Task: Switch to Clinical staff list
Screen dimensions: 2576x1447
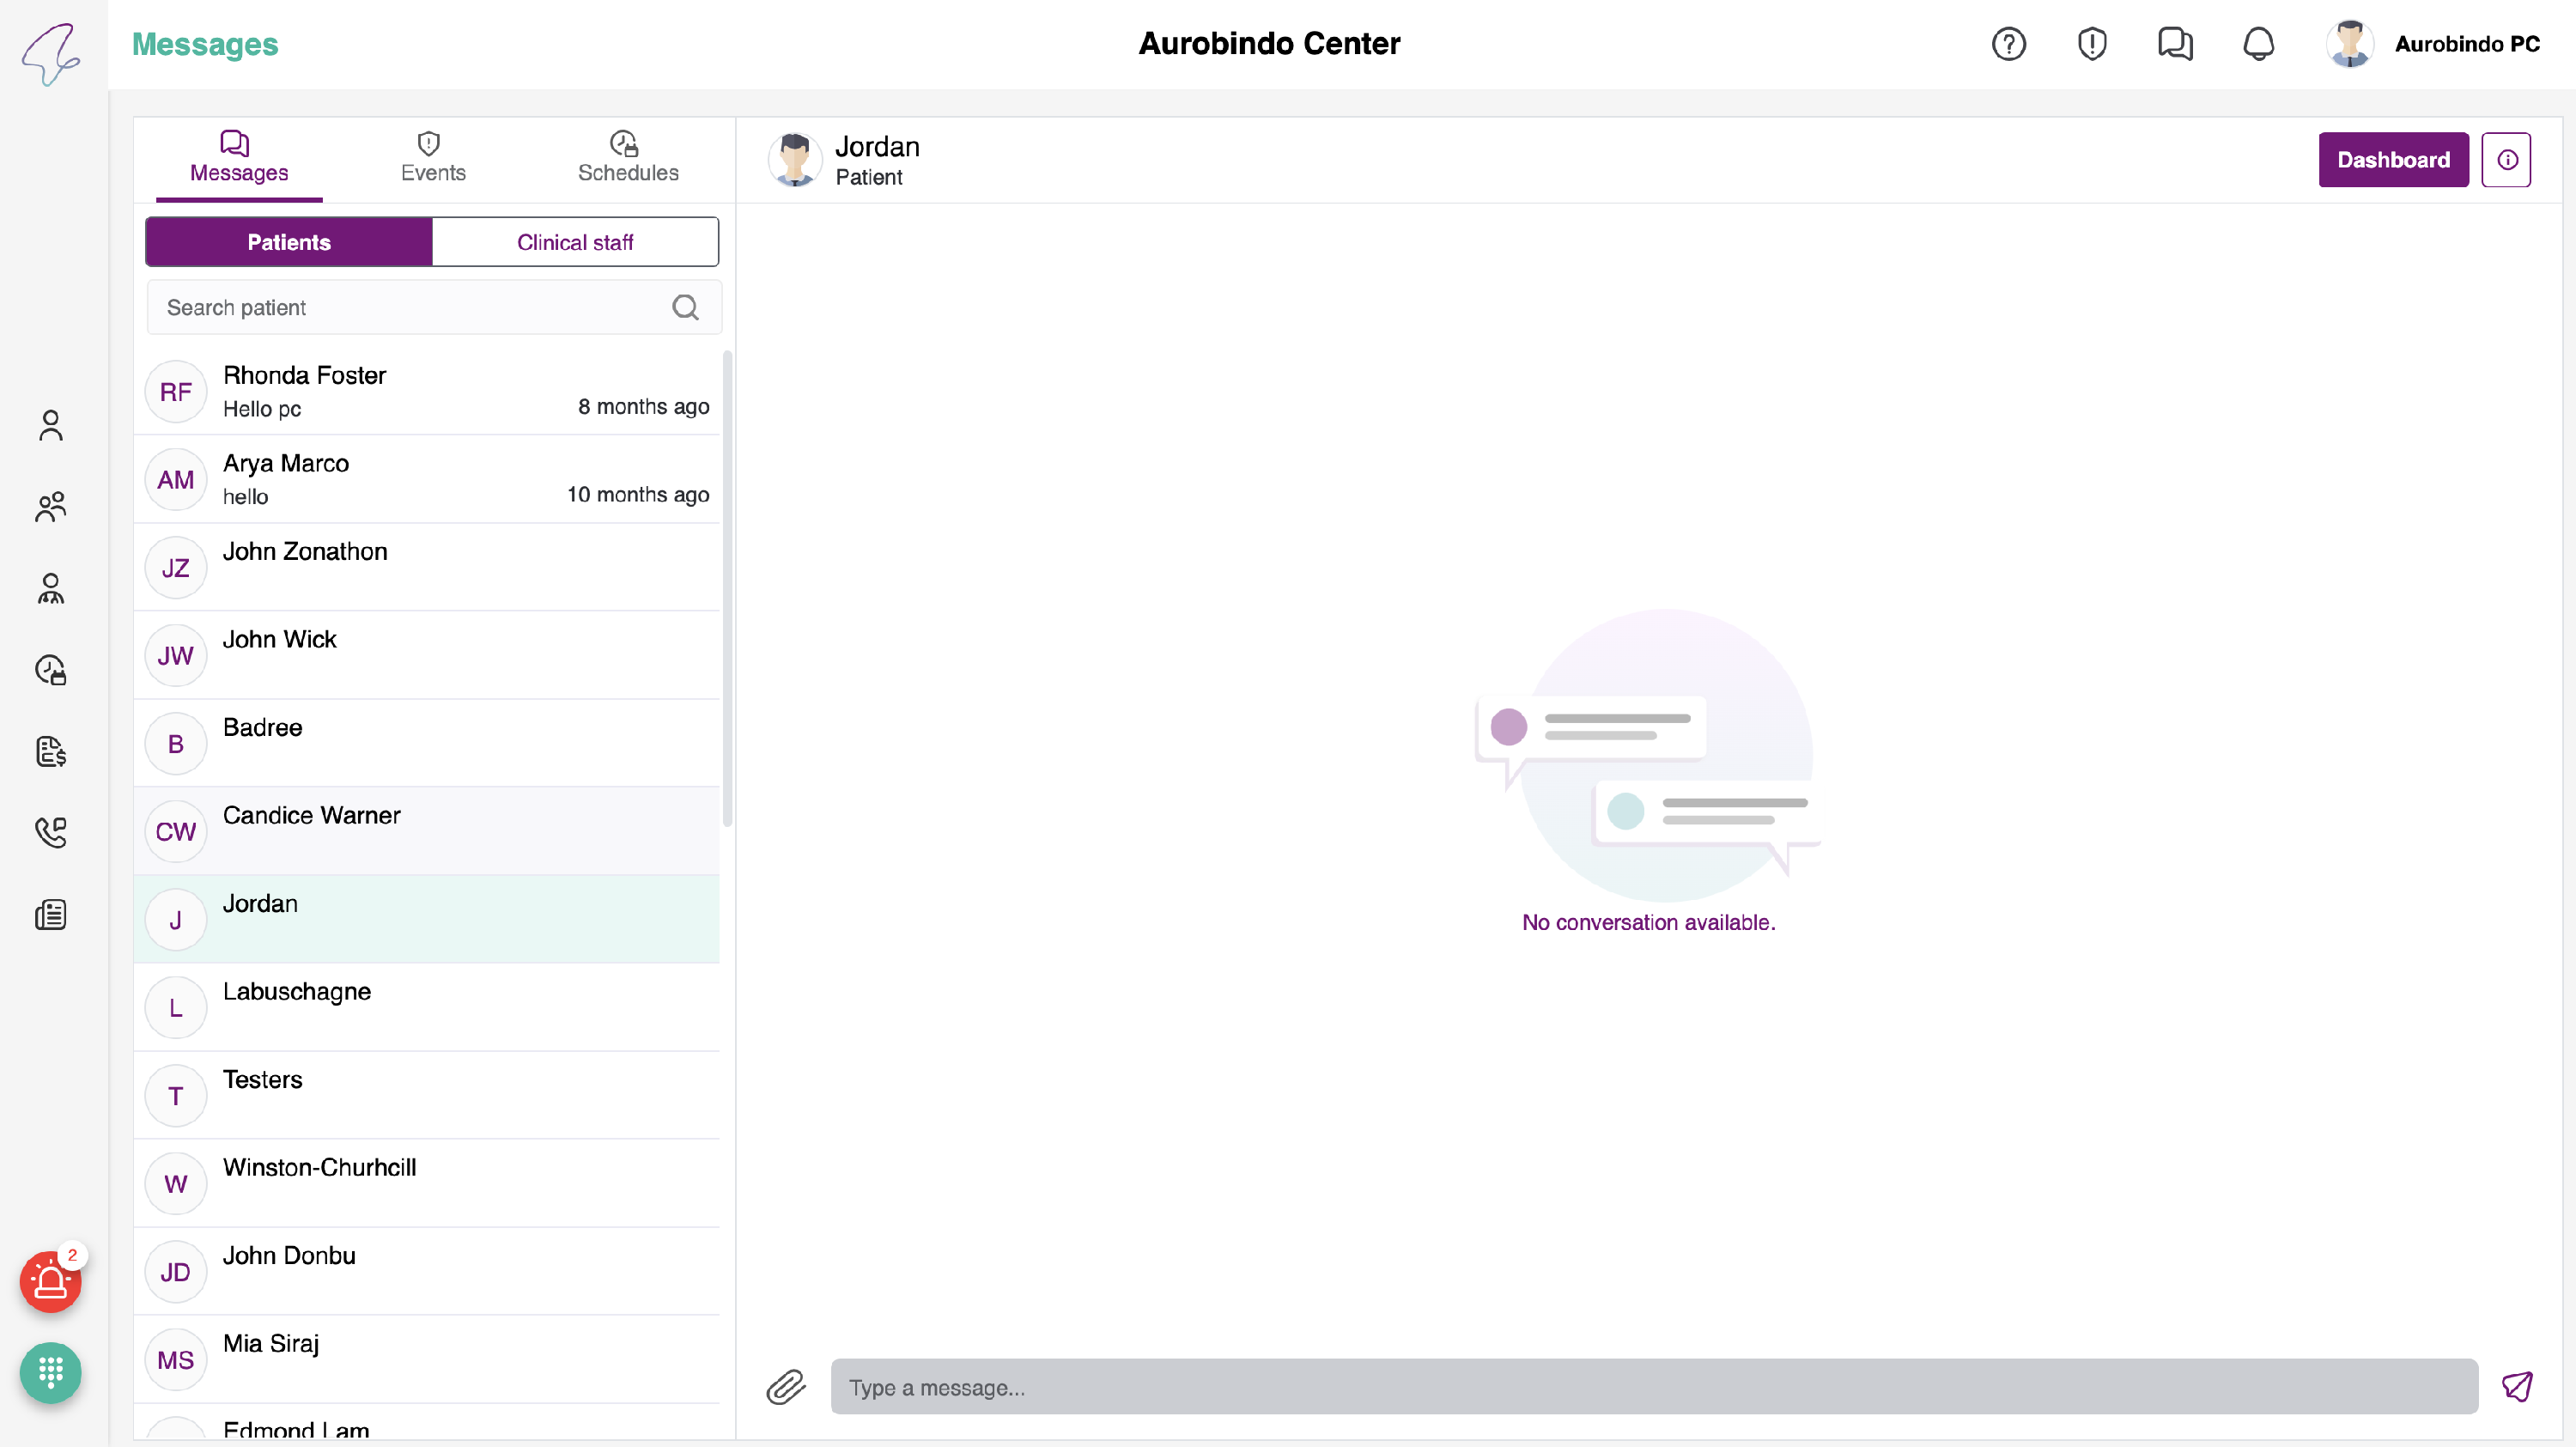Action: tap(575, 242)
